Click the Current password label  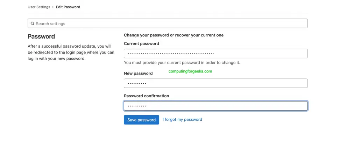click(141, 44)
